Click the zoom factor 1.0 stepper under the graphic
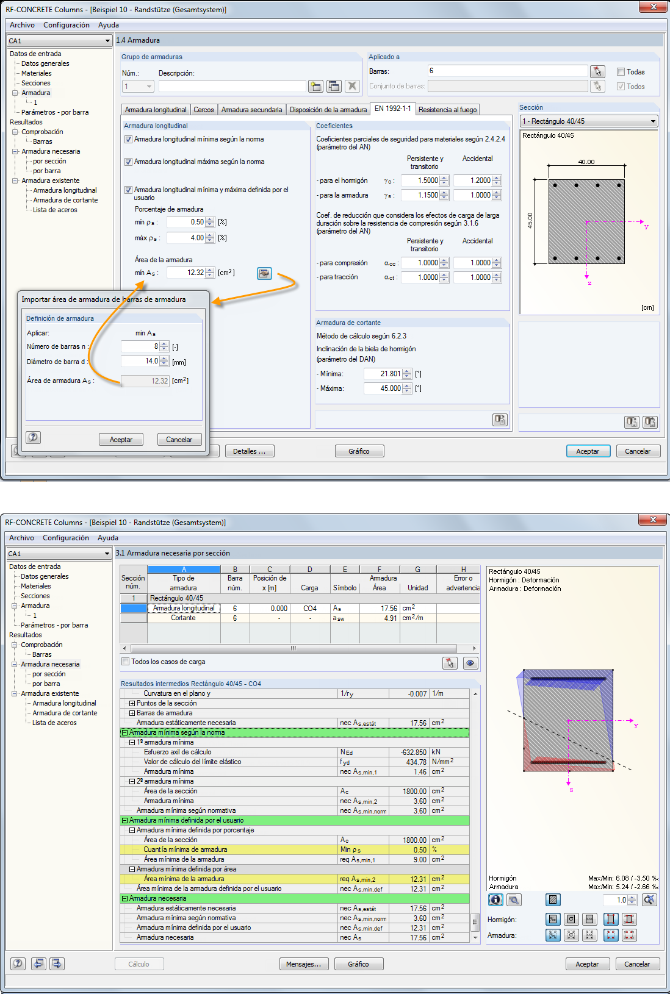 (632, 899)
